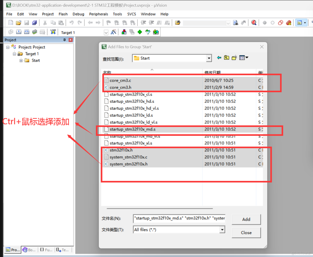Open the Options for Target wizard icon
This screenshot has height=257, width=313.
113,32
